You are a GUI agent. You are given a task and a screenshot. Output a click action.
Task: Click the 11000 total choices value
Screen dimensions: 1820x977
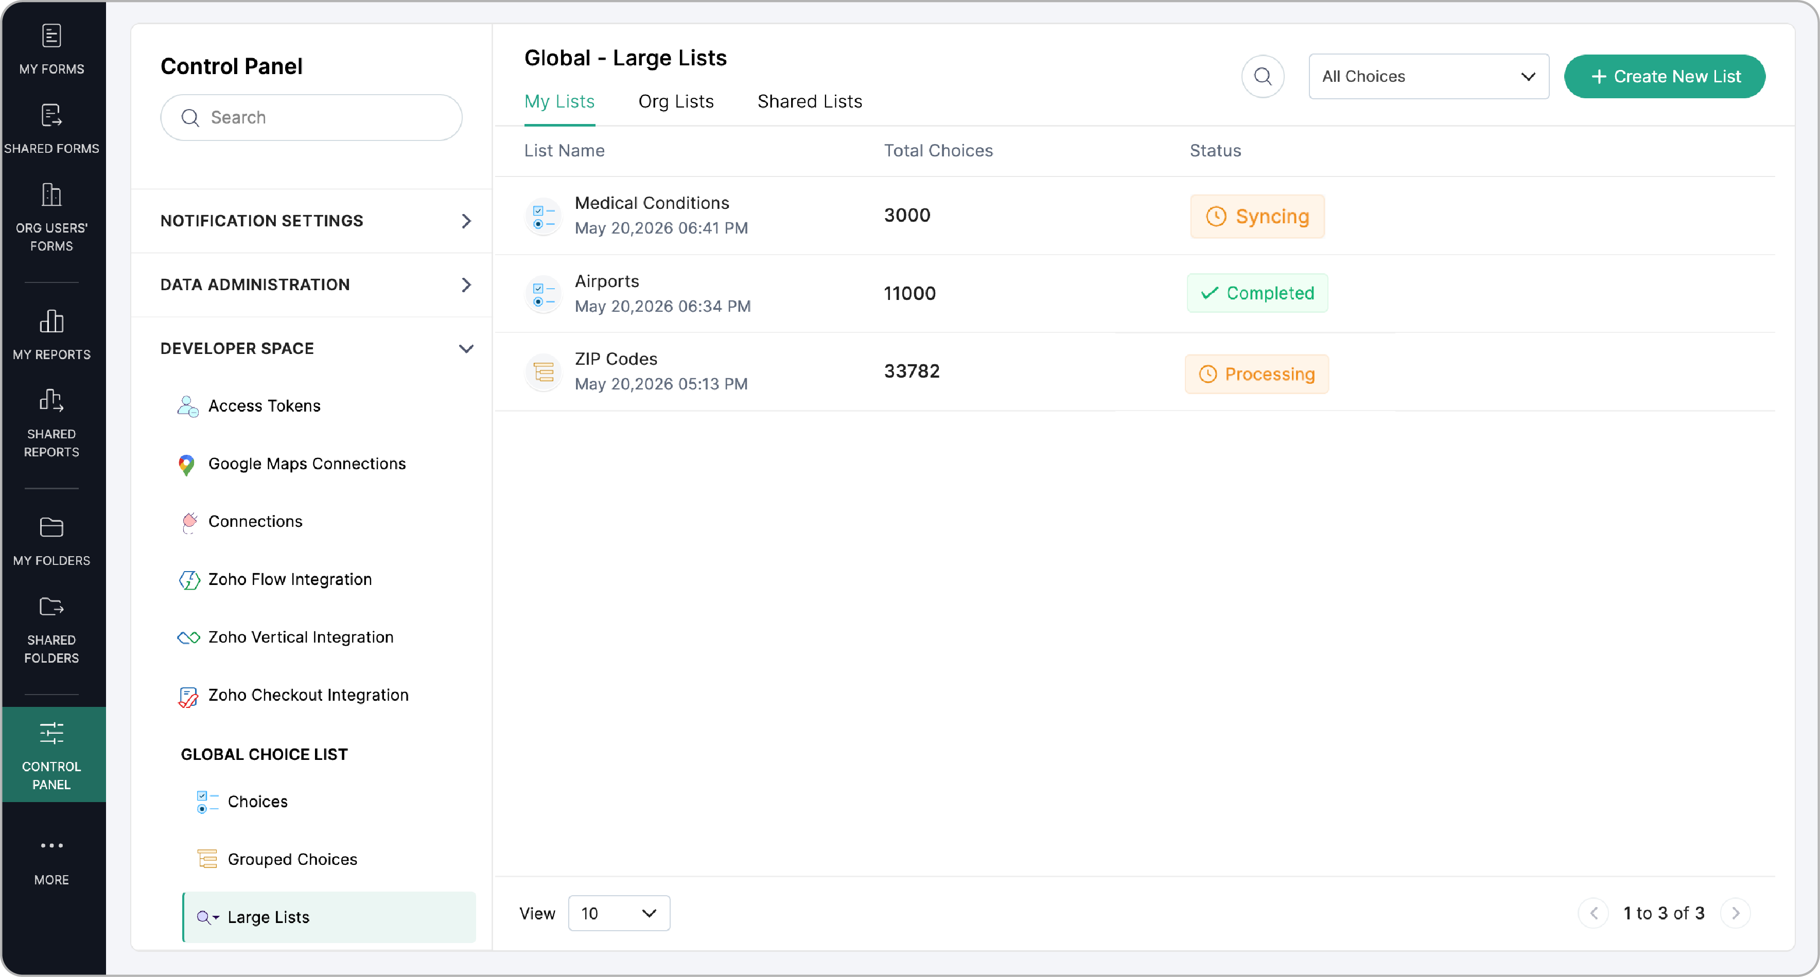(x=909, y=294)
